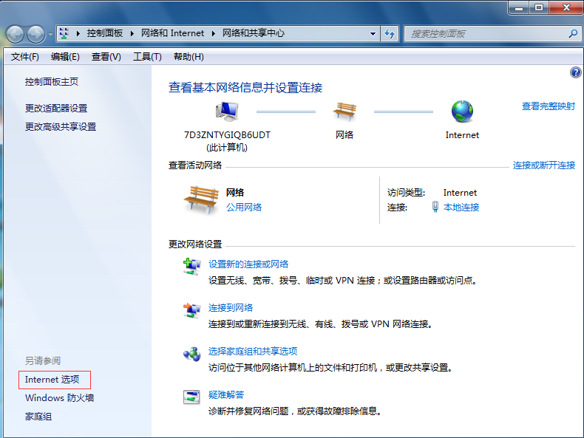Click the Internet globe icon
584x438 pixels.
click(462, 112)
